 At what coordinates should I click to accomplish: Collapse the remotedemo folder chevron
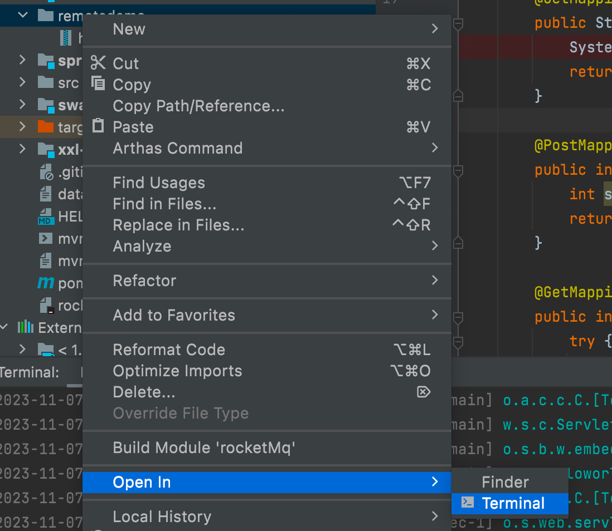[x=23, y=15]
